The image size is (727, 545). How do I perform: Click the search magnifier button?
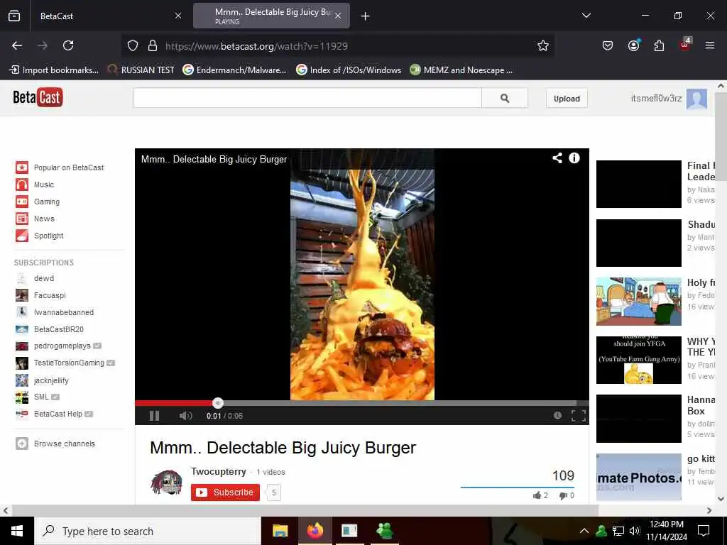[x=505, y=98]
